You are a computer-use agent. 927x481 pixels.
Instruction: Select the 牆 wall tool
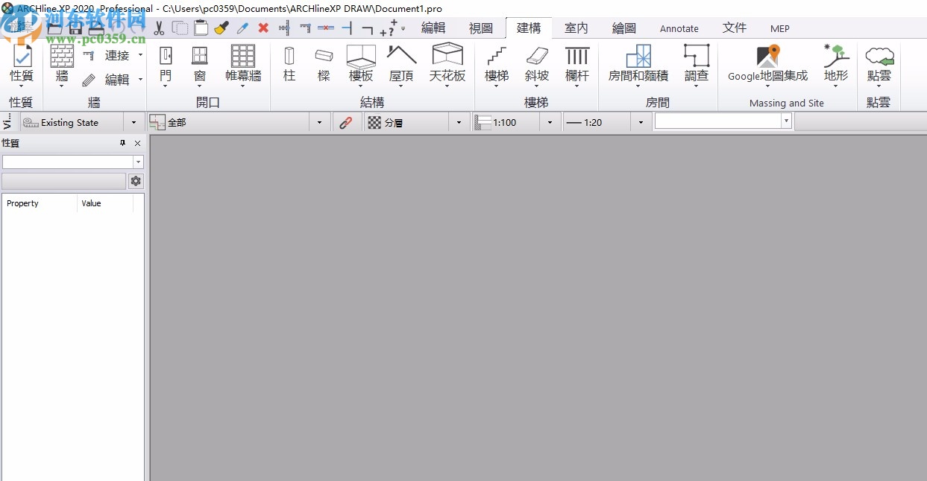(x=62, y=64)
